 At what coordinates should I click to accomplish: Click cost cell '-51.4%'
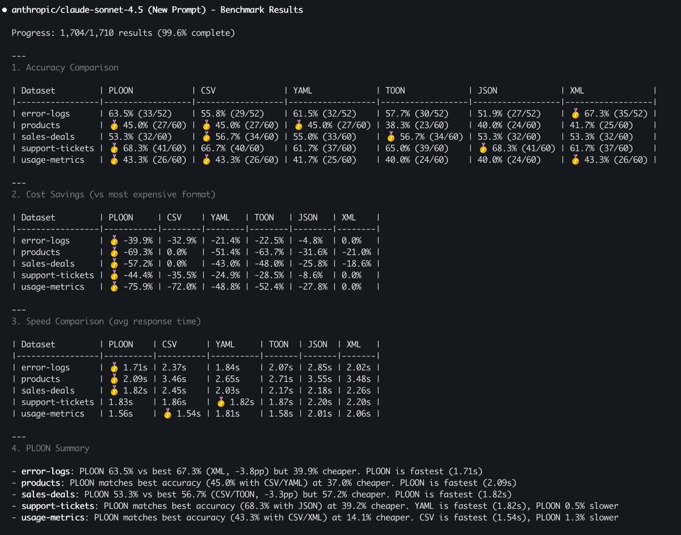pyautogui.click(x=225, y=252)
